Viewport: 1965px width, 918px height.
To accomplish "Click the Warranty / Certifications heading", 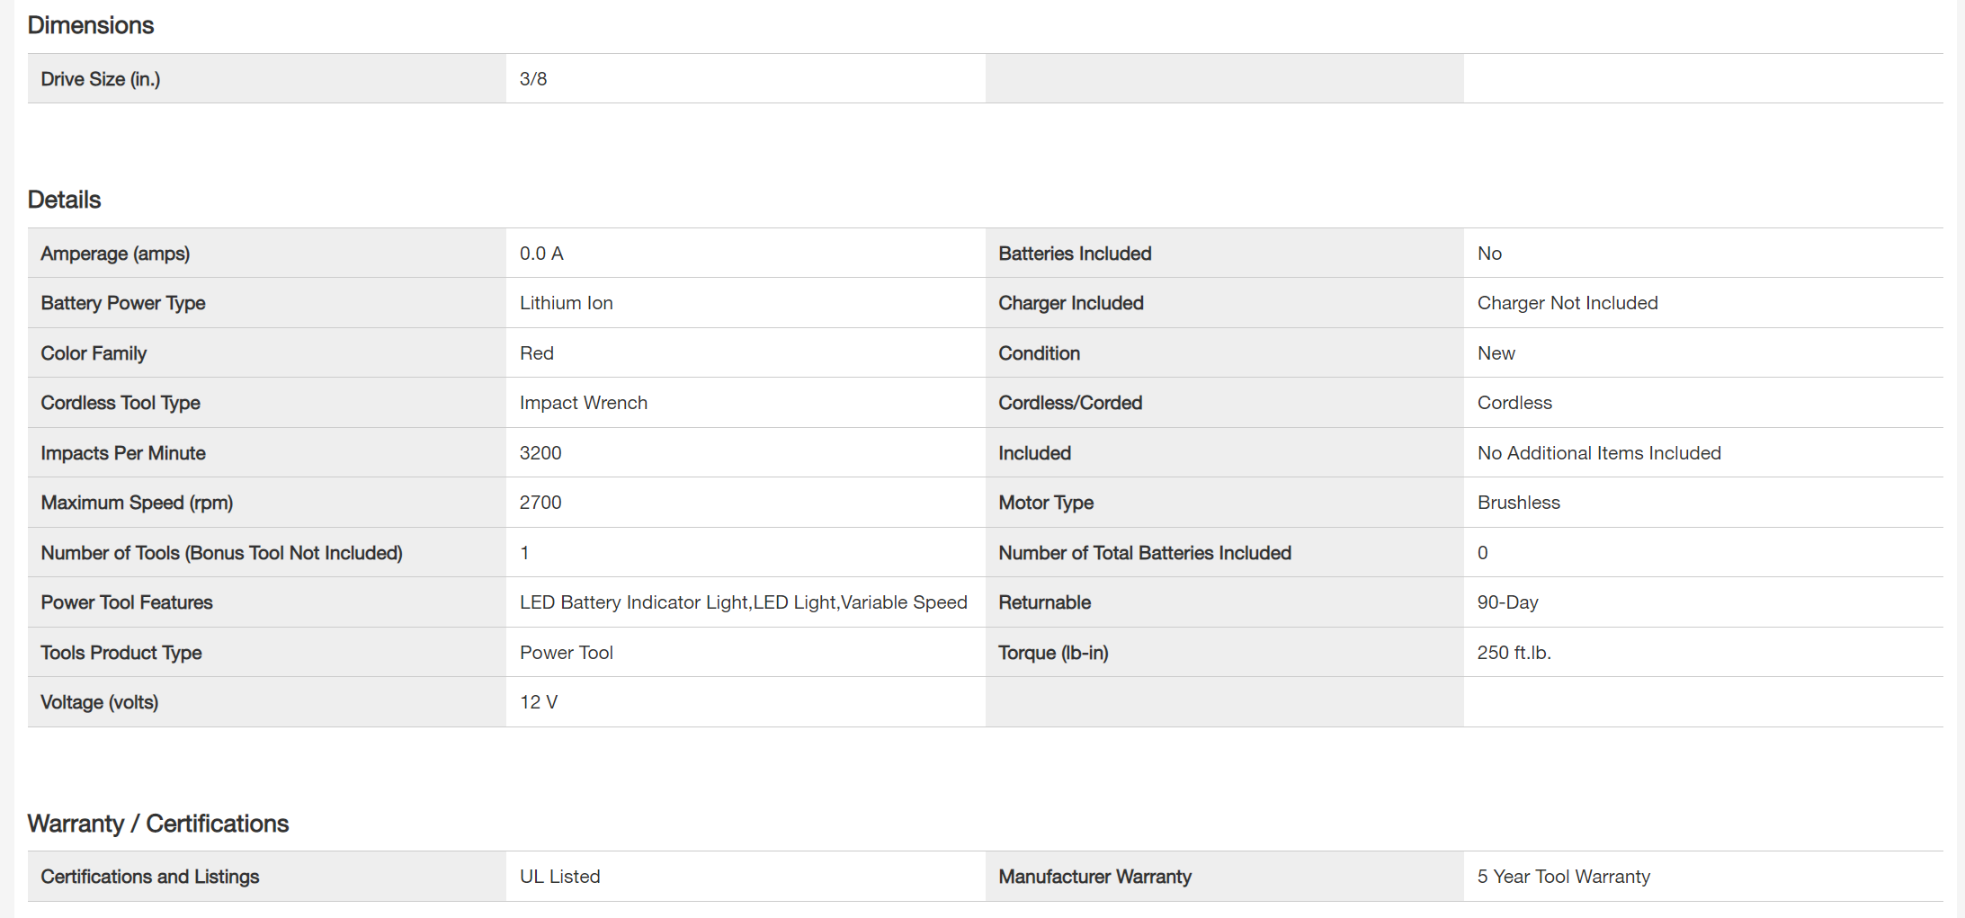I will [x=158, y=824].
